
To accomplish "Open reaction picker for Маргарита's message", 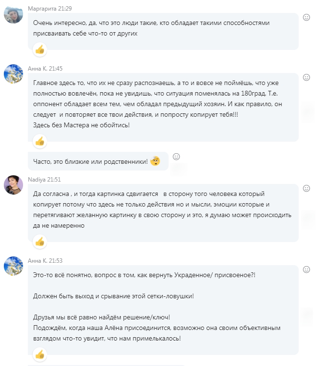I will tap(306, 18).
